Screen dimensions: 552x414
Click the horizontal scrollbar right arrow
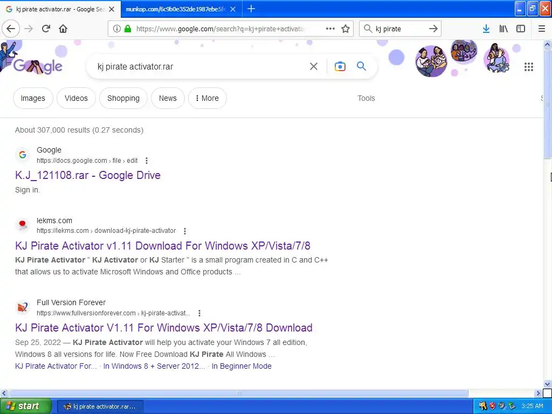(538, 393)
